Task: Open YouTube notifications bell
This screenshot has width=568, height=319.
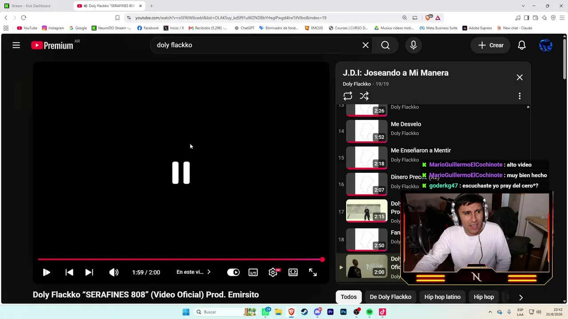Action: [522, 45]
